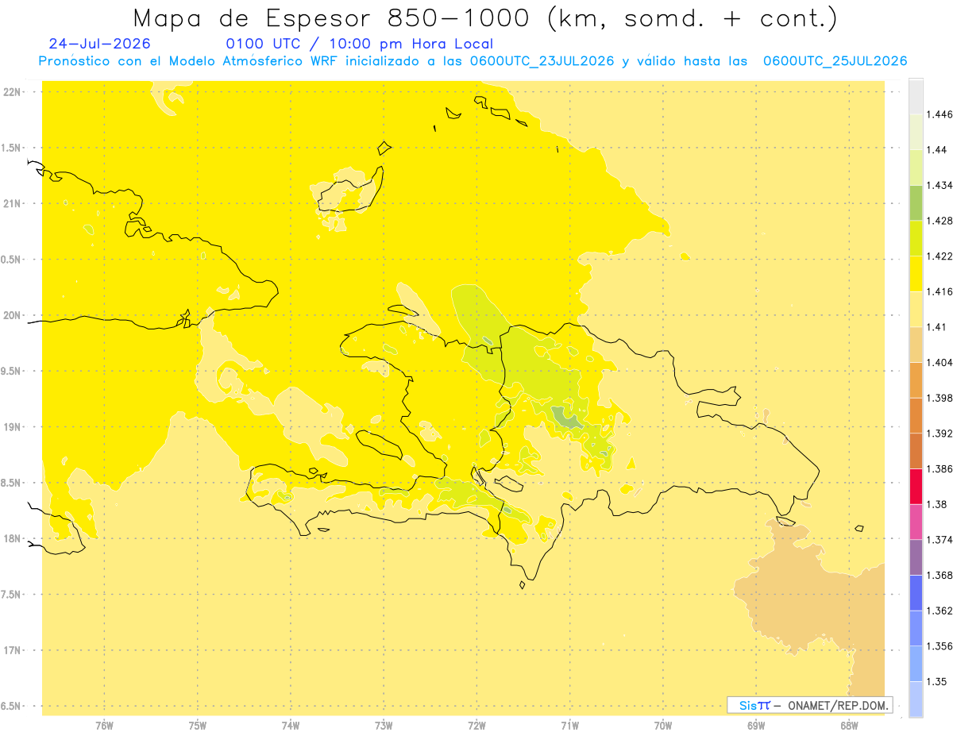Viewport: 953px width, 736px height.
Task: Select the yellow-green swatch between 1.422 and 1.428
Action: (916, 238)
